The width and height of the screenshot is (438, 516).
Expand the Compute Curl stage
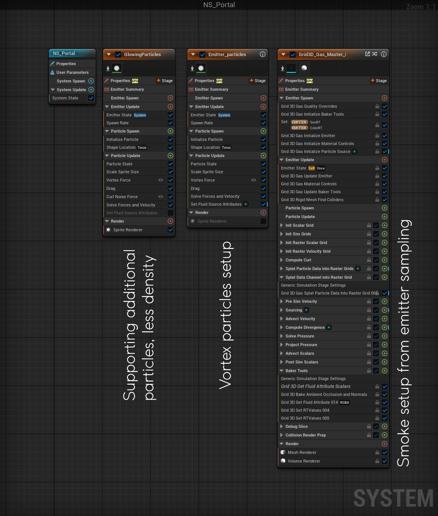click(281, 260)
